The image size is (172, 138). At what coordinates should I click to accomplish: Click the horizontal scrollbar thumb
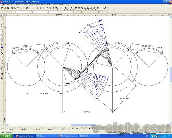coord(83,125)
